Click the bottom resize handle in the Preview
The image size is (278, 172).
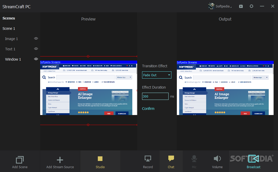coord(88,125)
